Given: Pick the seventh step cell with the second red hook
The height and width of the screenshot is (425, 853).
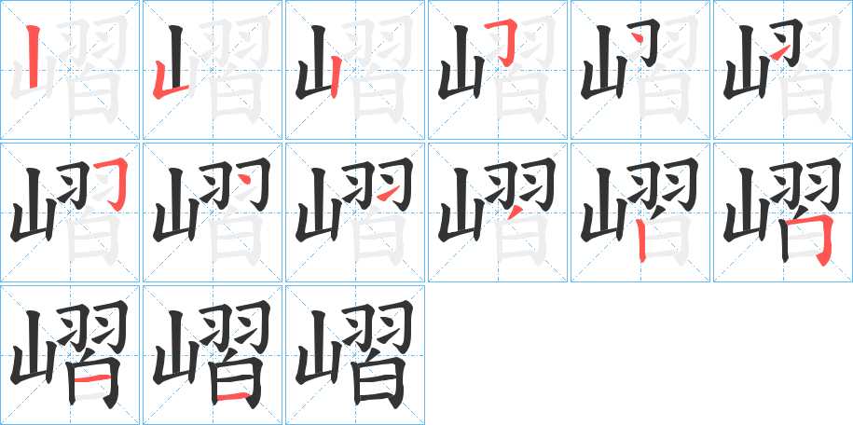Looking at the screenshot, I should [x=70, y=212].
